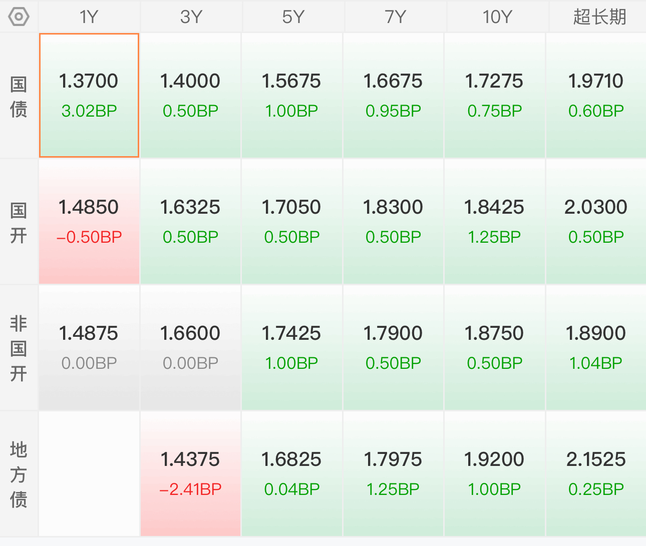646x546 pixels.
Task: Click the 1.5675 国债 5Y cell
Action: click(x=292, y=96)
